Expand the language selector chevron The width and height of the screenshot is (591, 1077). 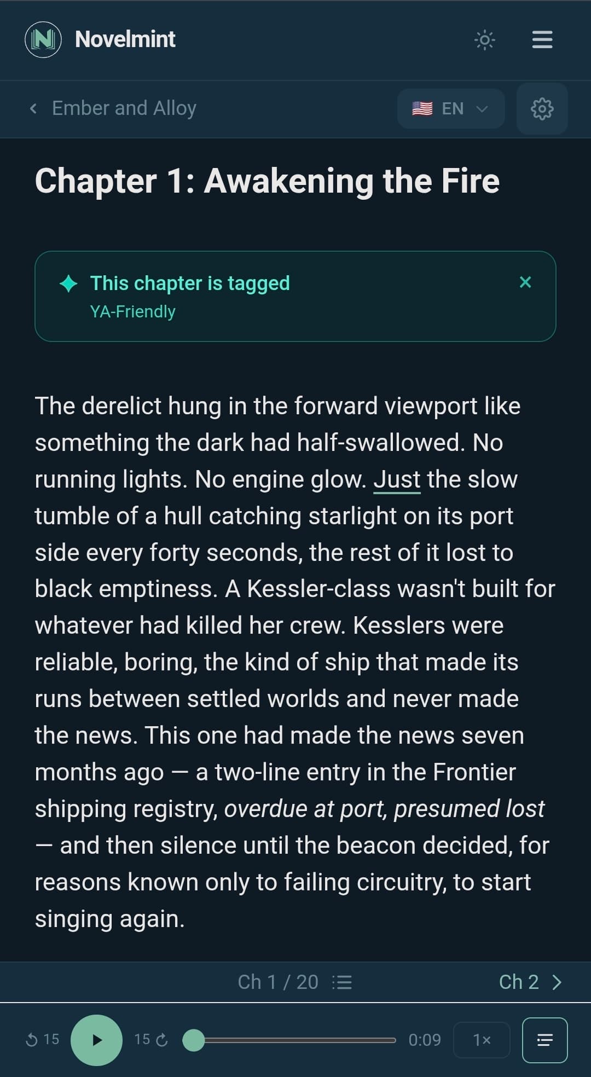click(x=482, y=108)
